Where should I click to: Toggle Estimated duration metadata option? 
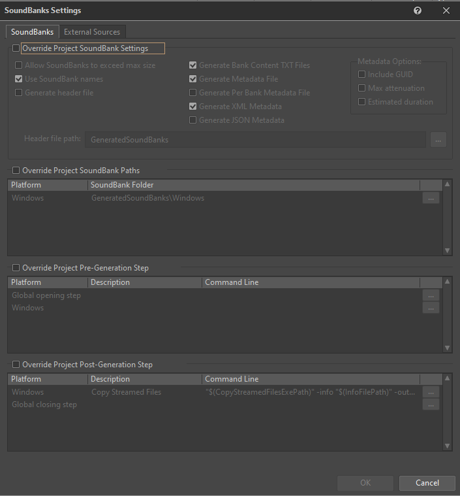pos(361,101)
